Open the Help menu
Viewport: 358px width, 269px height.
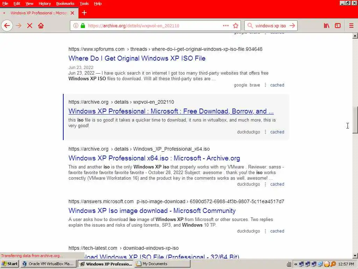(x=98, y=4)
